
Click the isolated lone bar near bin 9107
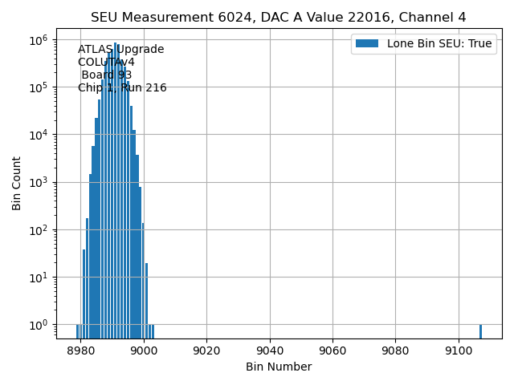[480, 331]
